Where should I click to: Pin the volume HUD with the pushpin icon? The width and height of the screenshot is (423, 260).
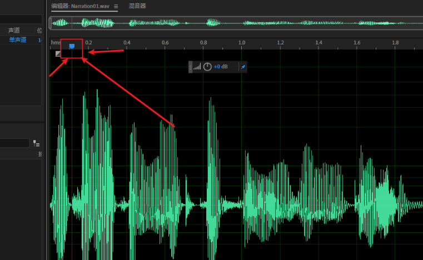click(243, 67)
